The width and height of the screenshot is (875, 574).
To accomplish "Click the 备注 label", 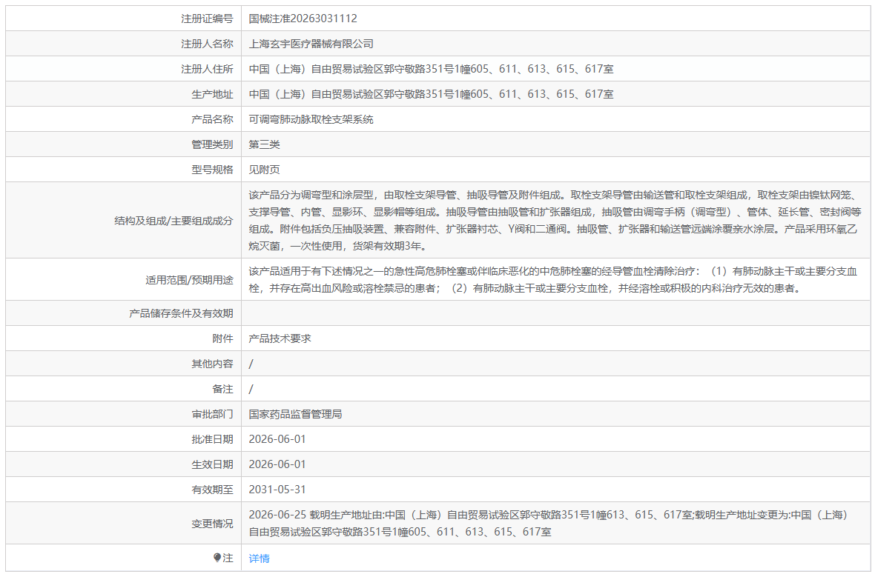I will [x=222, y=389].
